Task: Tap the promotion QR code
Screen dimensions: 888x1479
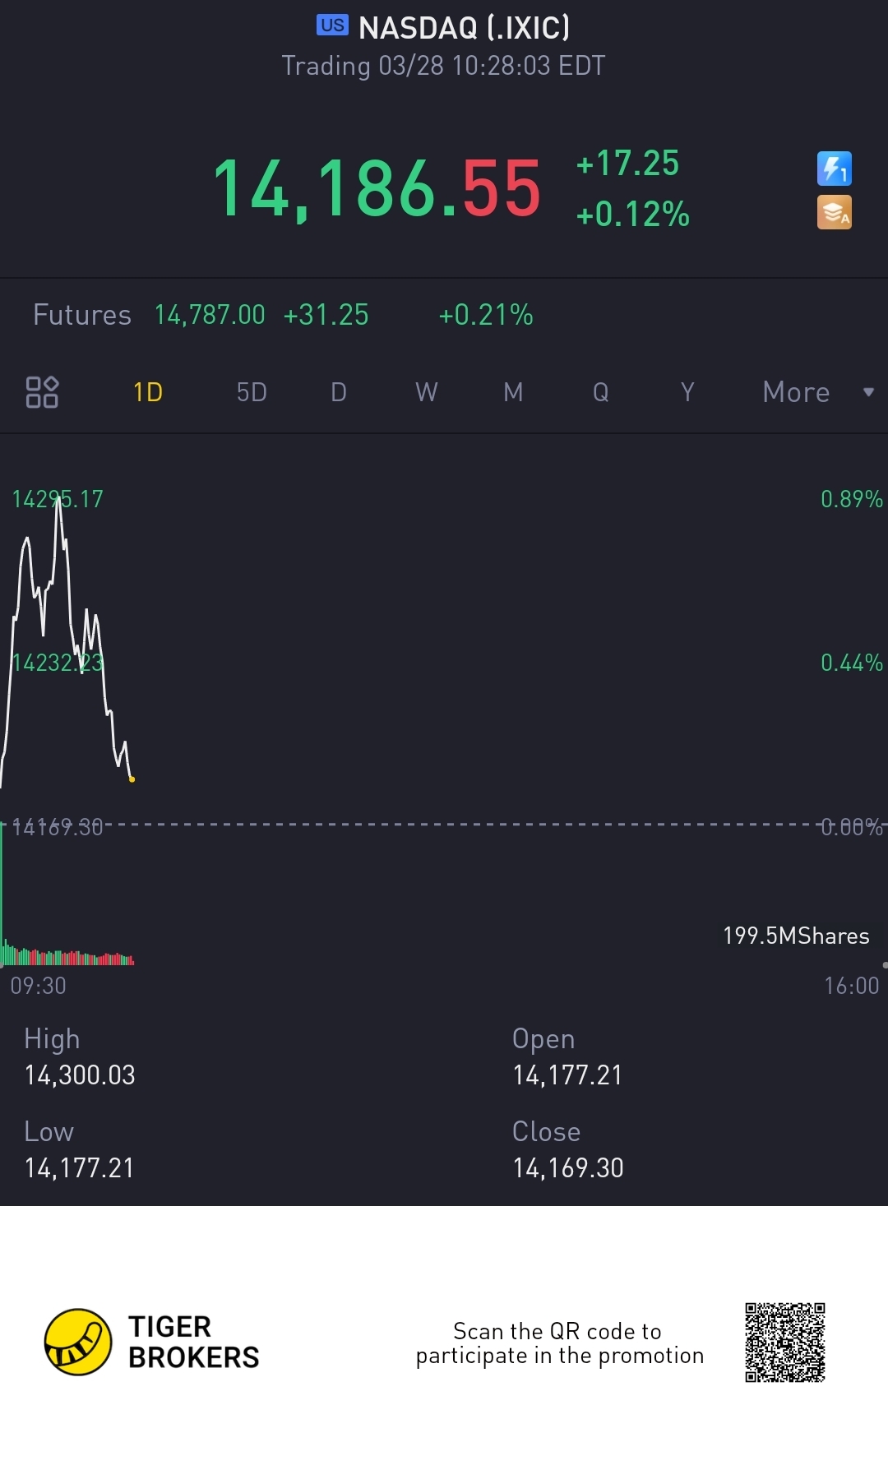Action: pyautogui.click(x=785, y=1342)
